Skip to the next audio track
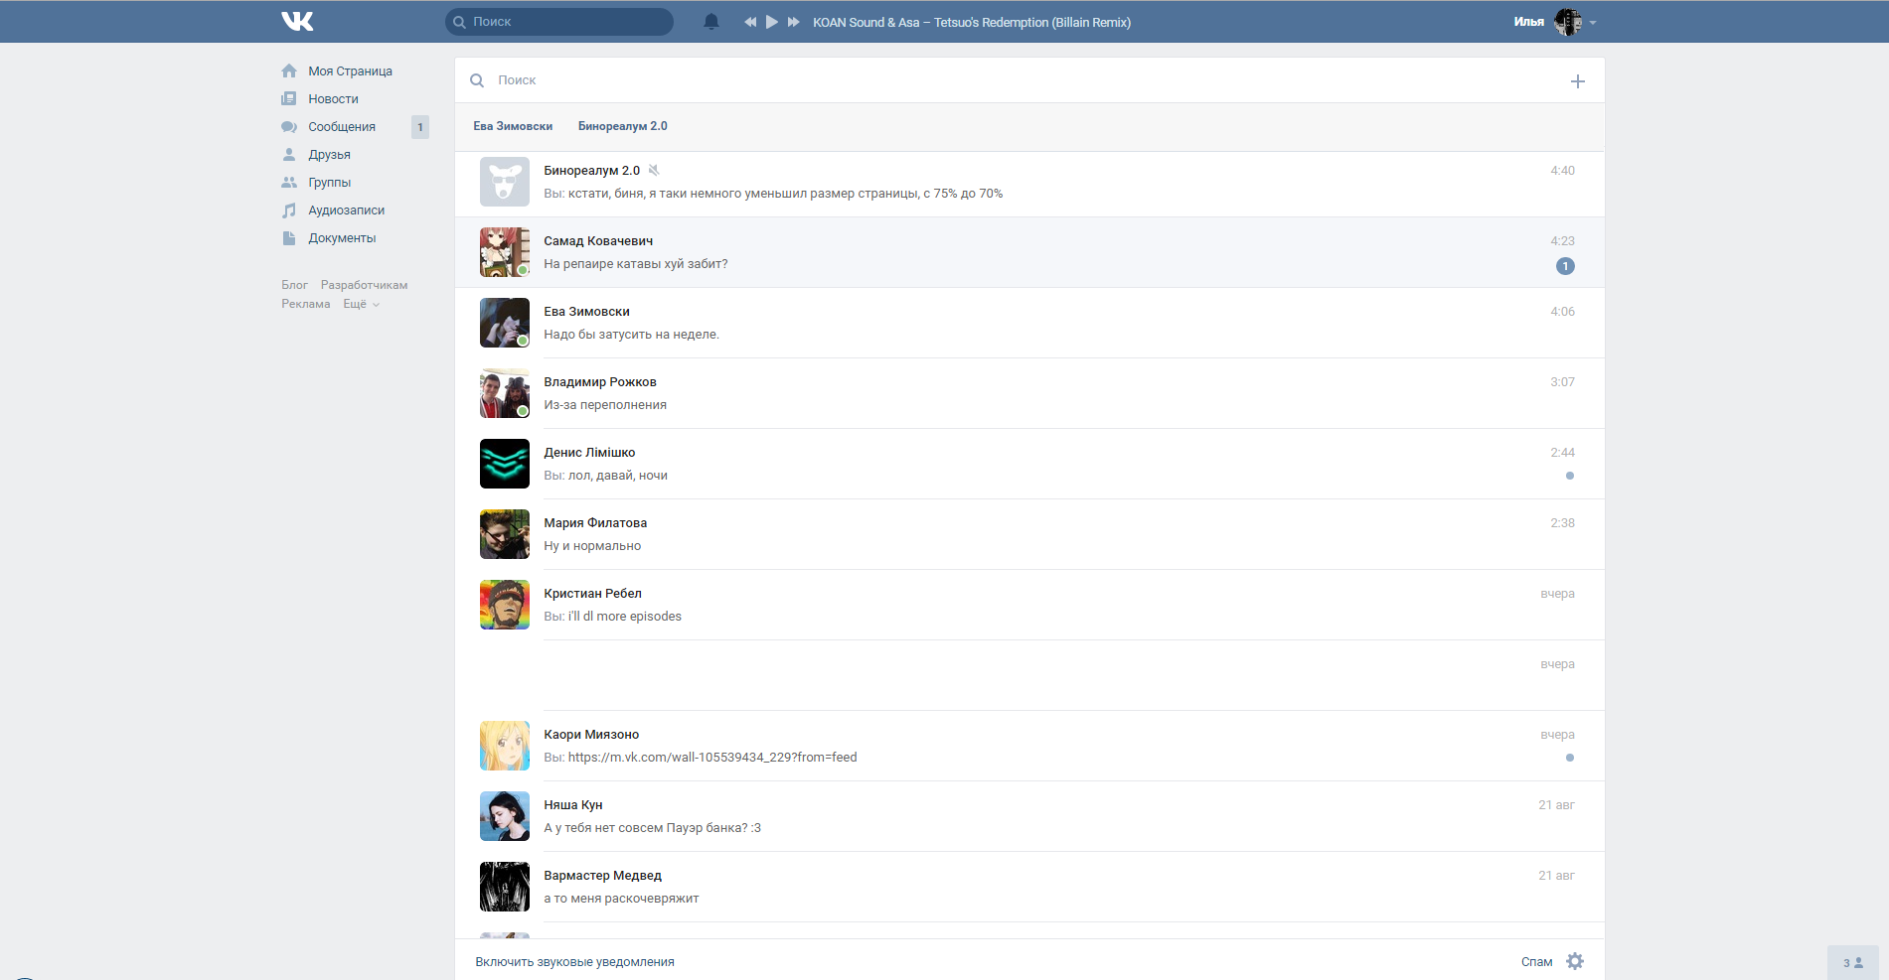The image size is (1889, 980). (x=794, y=22)
